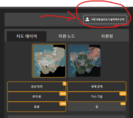Switch to the 지도 레이어 tab

click(27, 36)
